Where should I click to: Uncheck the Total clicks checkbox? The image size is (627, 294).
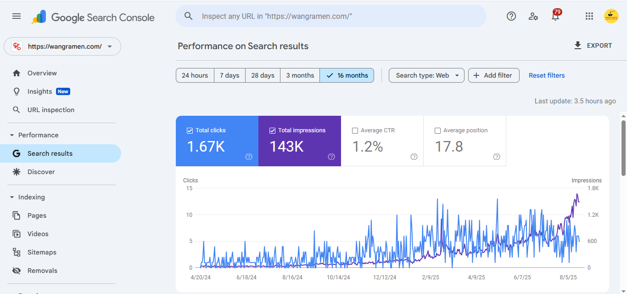[x=190, y=130]
